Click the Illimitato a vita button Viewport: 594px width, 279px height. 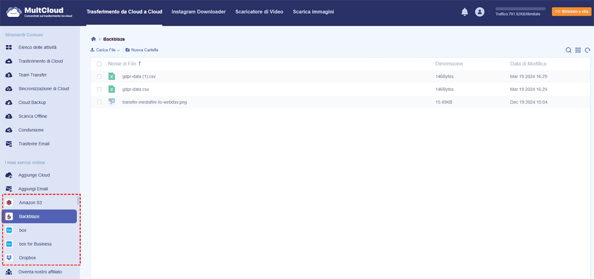point(571,11)
